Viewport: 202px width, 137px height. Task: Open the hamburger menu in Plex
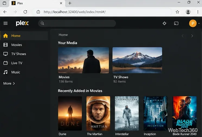point(5,23)
